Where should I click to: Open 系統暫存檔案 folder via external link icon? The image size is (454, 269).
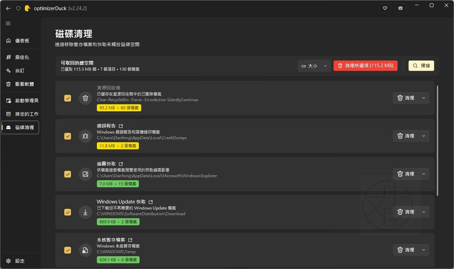tap(130, 240)
